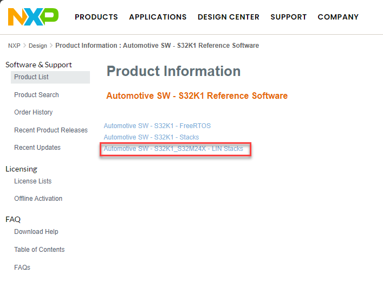Open the APPLICATIONS menu
The width and height of the screenshot is (383, 292).
coord(158,17)
